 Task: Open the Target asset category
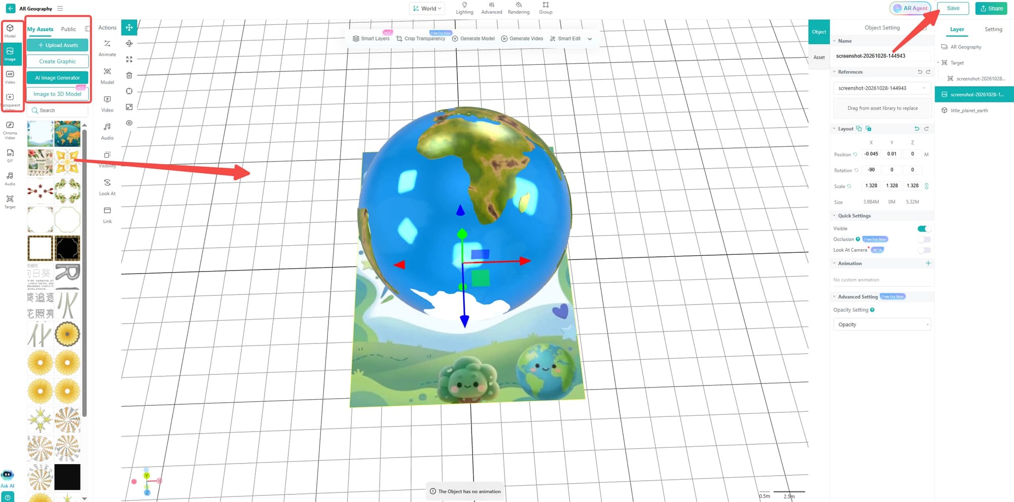[x=10, y=202]
